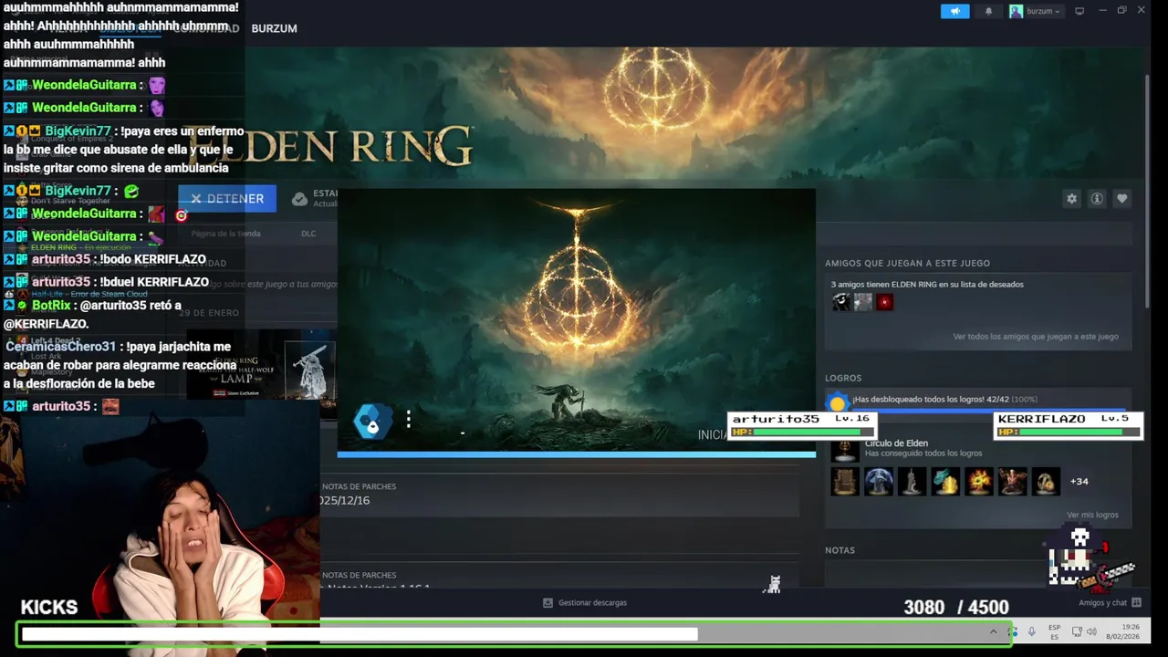Open the three-dots menu on splash overlay
Screen dimensions: 1168x657
(x=409, y=419)
